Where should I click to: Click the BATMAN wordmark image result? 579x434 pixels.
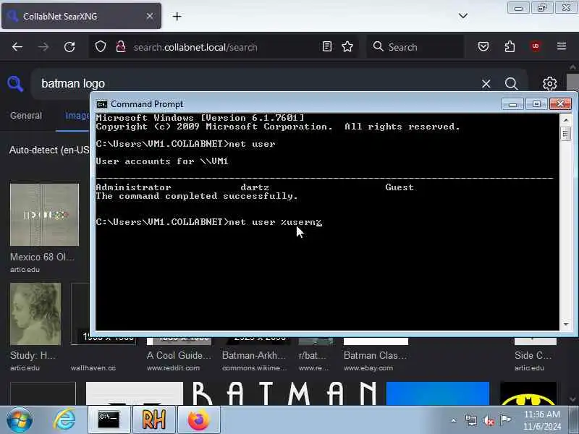click(284, 393)
